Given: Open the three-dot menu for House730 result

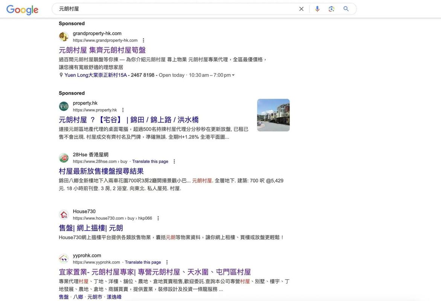Looking at the screenshot, I should (158, 218).
